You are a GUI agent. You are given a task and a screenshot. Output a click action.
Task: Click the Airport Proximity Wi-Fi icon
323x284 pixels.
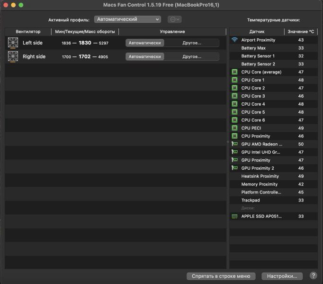point(234,40)
